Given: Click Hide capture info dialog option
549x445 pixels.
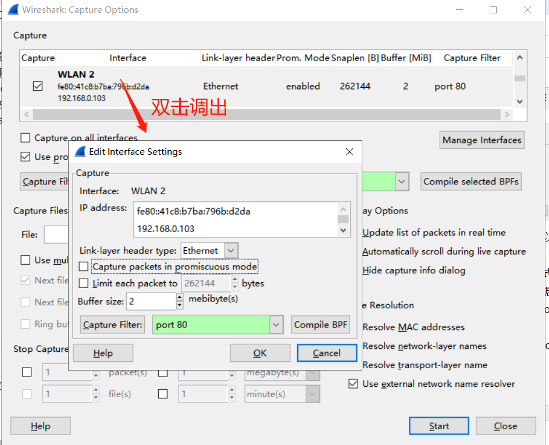Looking at the screenshot, I should tap(414, 270).
